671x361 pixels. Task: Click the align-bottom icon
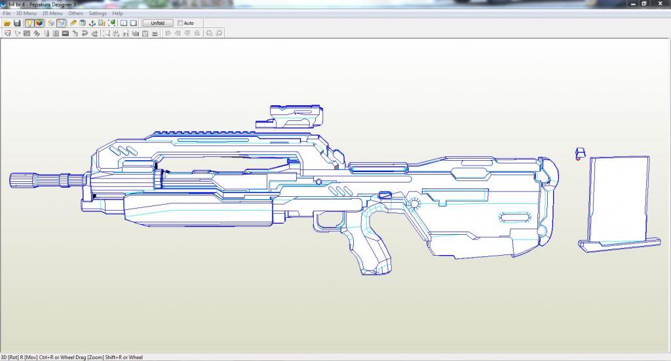197,33
